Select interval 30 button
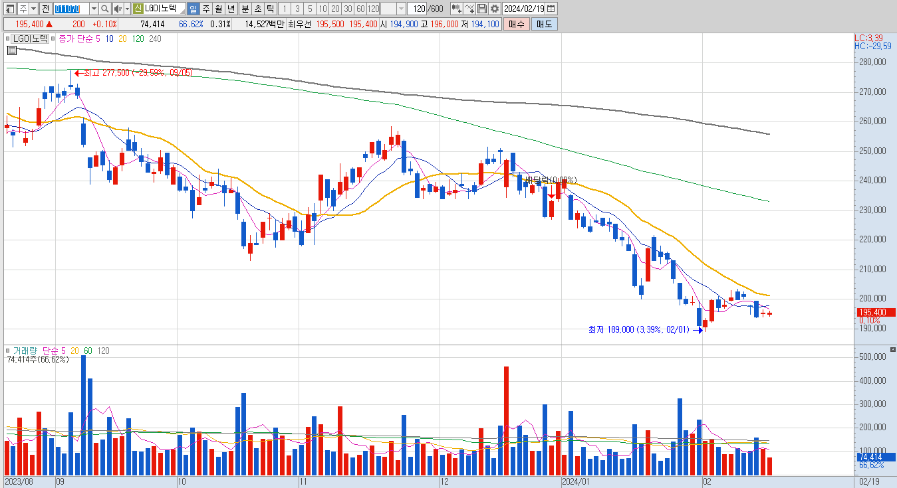897x488 pixels. pos(348,9)
